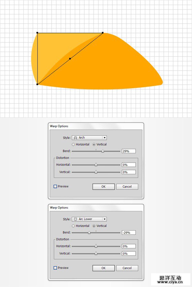Screen dimensions: 192x287
Task: Click the Arc Lower style icon
Action: point(76,219)
